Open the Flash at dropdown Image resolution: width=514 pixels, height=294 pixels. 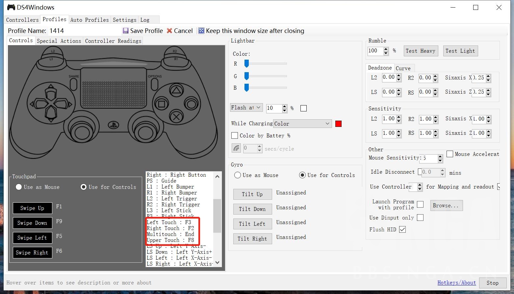point(246,107)
